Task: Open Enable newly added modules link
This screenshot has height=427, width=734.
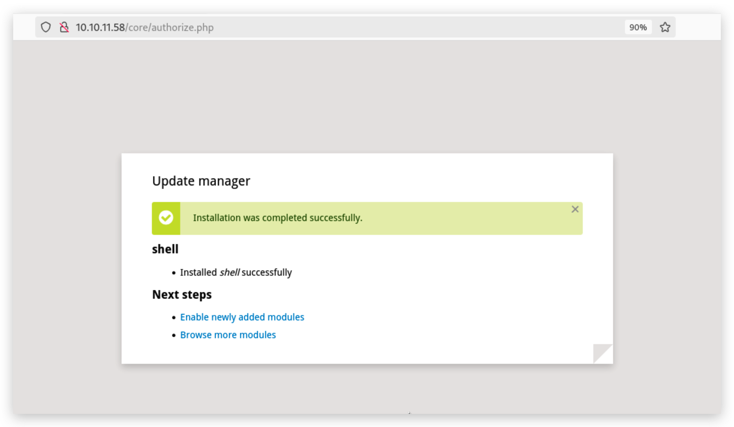Action: 242,317
